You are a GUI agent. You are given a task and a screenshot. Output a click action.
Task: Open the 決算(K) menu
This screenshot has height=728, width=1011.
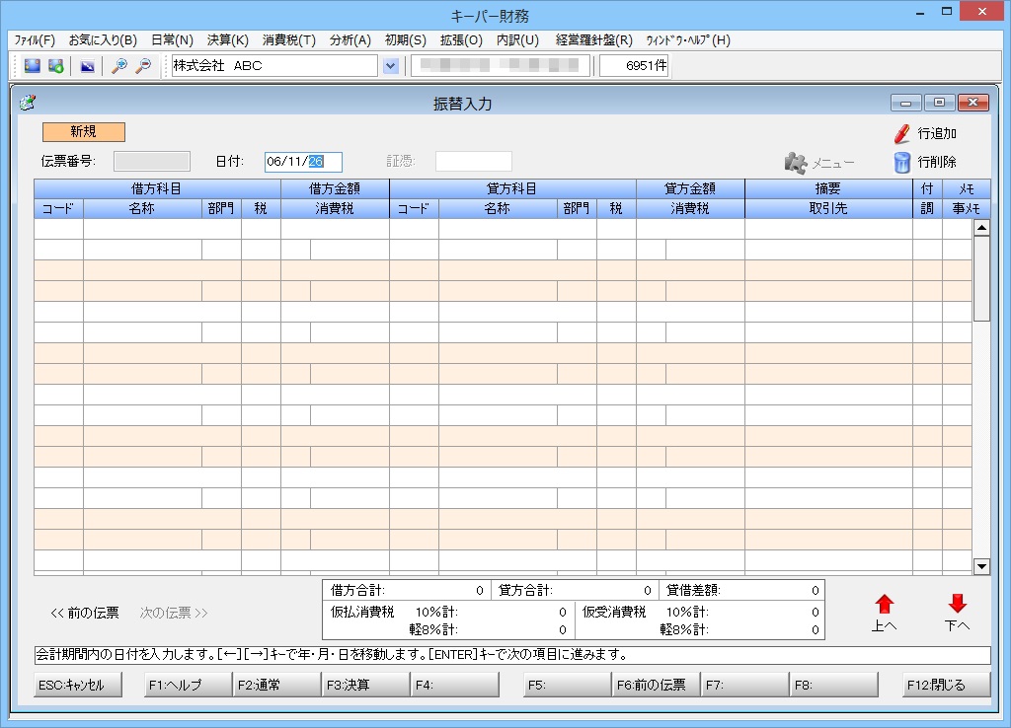click(x=228, y=39)
